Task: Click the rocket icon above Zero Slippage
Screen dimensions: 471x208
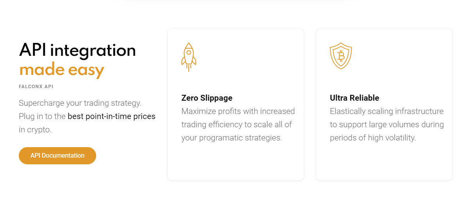Action: pos(189,57)
